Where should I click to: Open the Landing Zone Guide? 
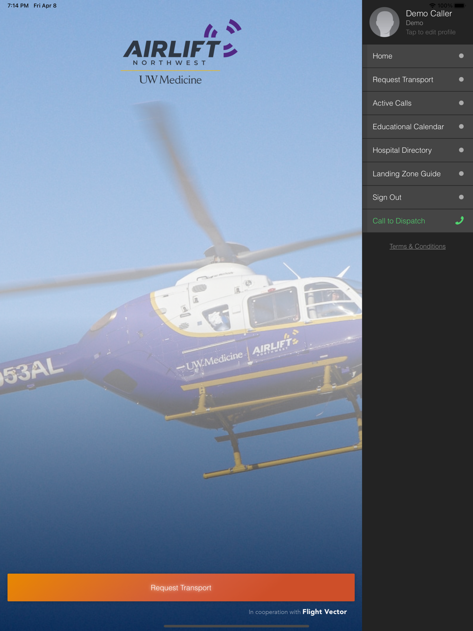pos(418,174)
